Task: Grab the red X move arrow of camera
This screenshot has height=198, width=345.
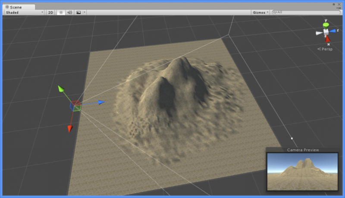Action: click(x=70, y=129)
